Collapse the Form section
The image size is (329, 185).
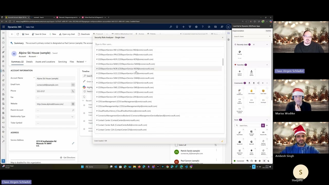pyautogui.click(x=267, y=120)
